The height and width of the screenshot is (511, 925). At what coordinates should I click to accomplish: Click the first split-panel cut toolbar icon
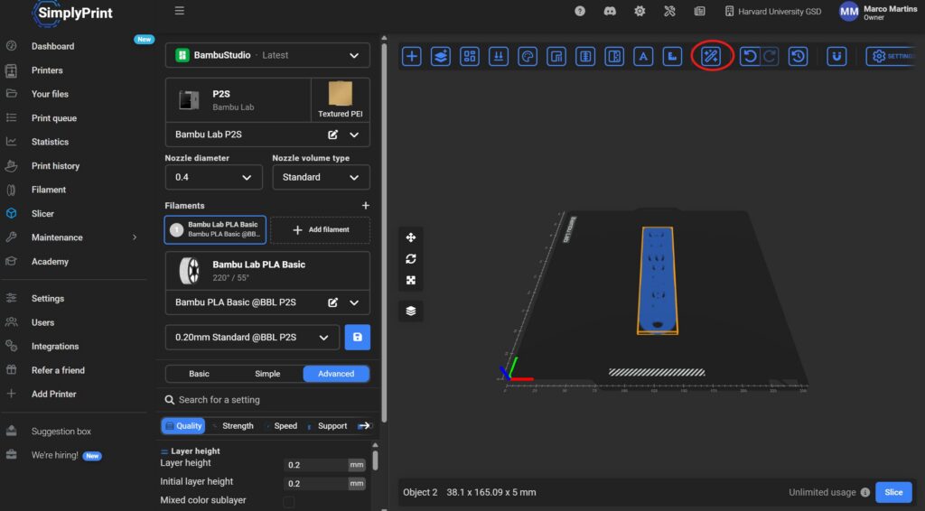pyautogui.click(x=585, y=57)
